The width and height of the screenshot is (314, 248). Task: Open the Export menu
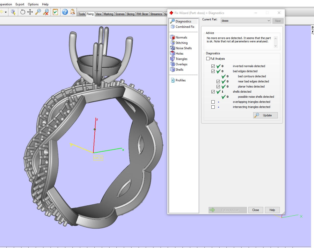coord(20,4)
